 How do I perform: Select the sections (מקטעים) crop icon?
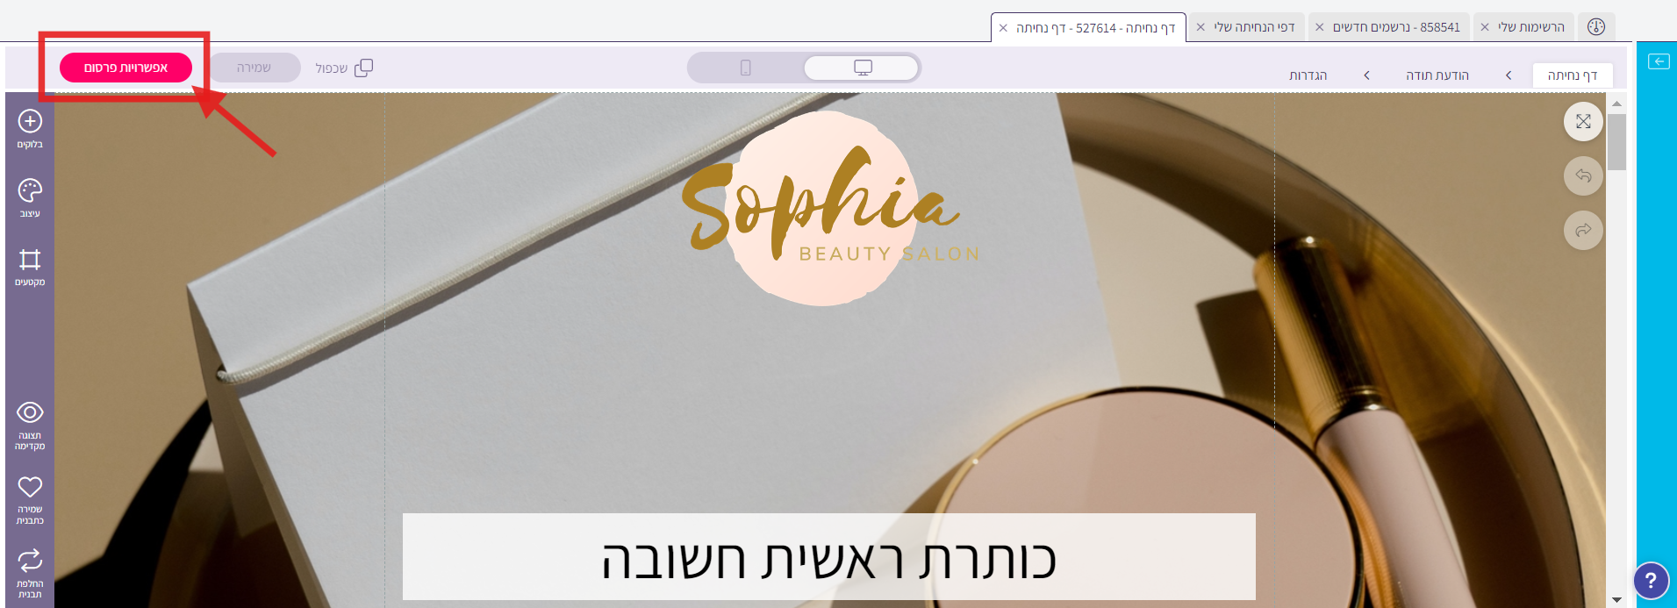(30, 267)
